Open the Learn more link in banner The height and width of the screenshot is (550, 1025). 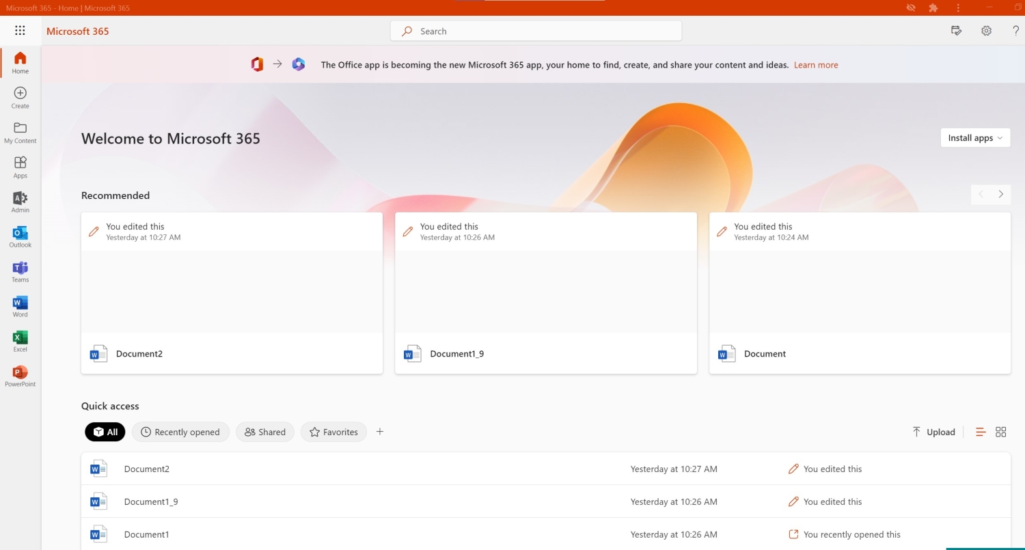816,65
